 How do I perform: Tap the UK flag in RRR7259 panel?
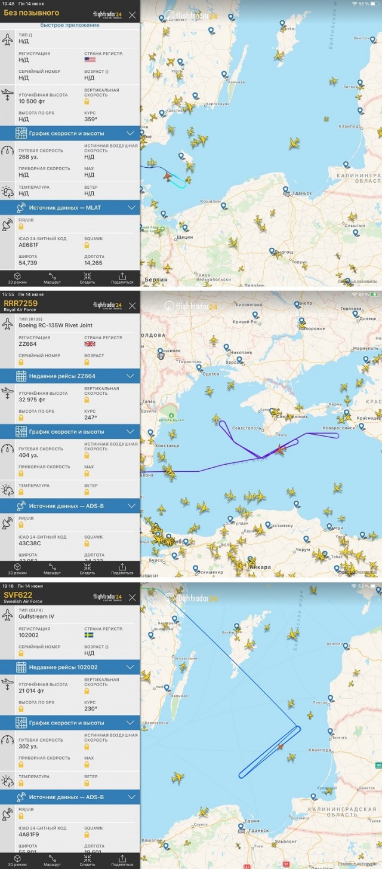pos(90,344)
